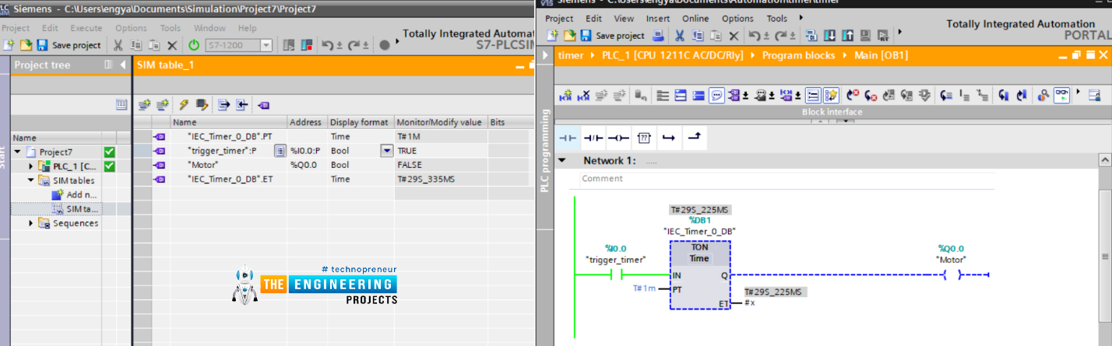Click PLC_1 [CPU 1211C AC/DC/Rly] breadcrumb
The height and width of the screenshot is (346, 1112).
click(673, 55)
